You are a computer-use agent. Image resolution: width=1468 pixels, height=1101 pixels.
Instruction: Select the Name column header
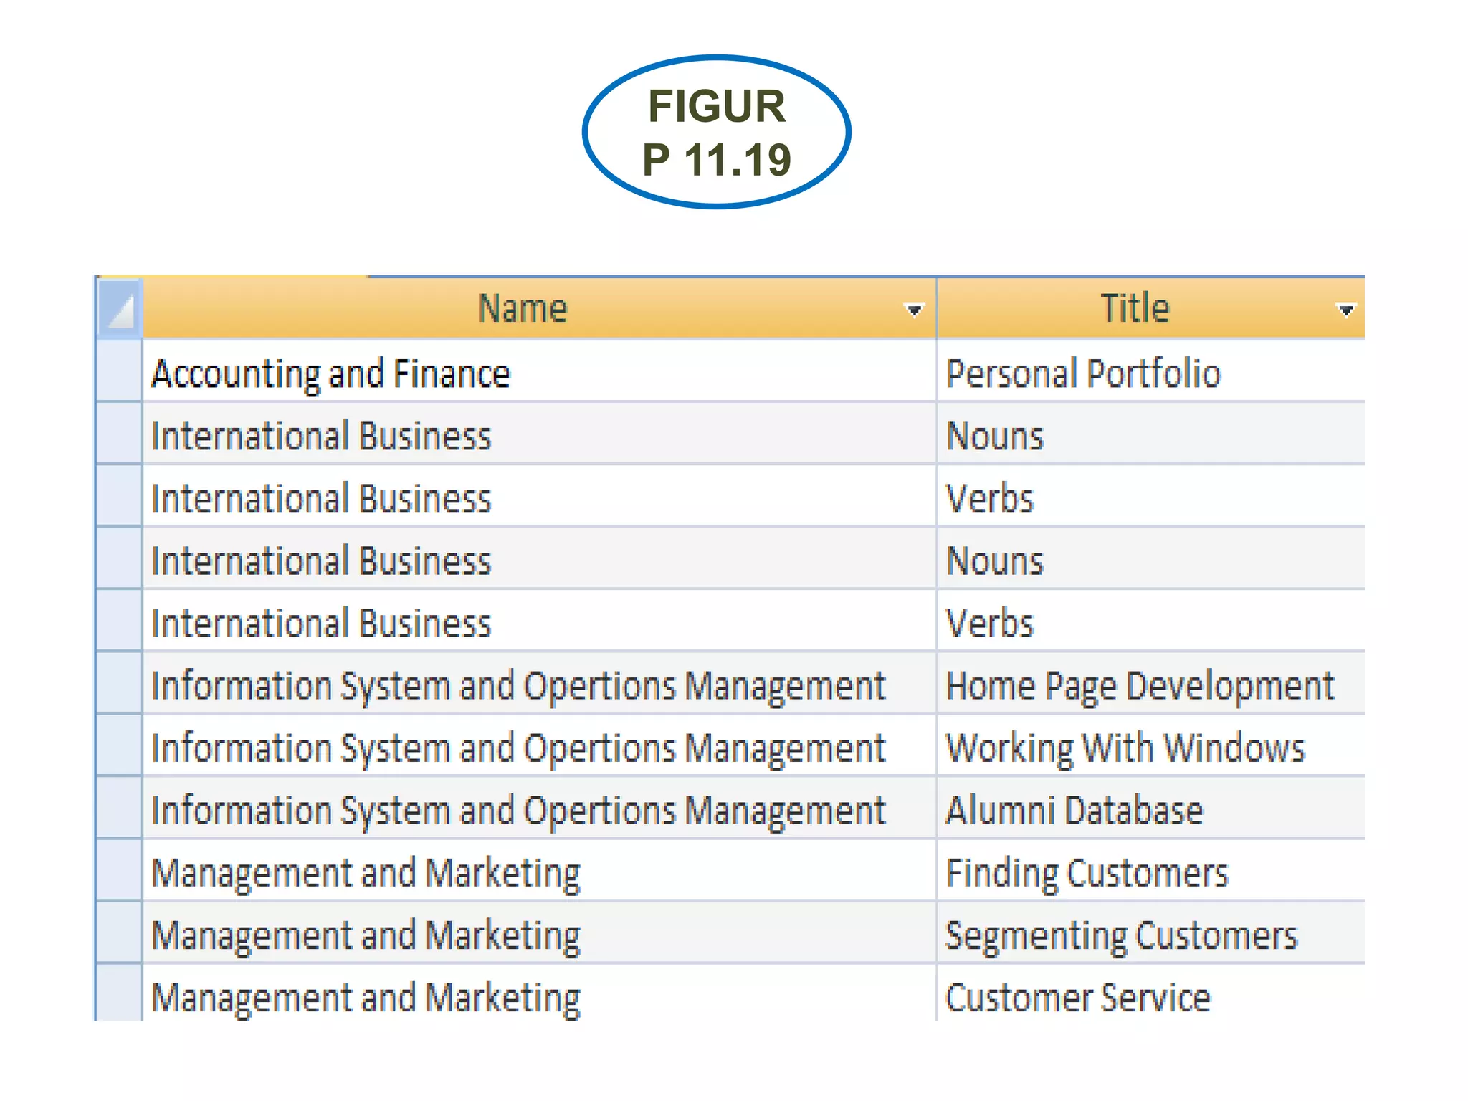(x=522, y=308)
